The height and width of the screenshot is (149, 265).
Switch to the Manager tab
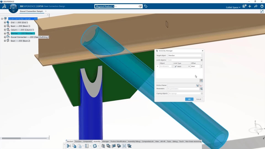[x=105, y=141]
